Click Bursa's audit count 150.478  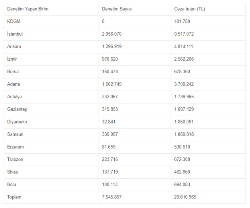(110, 72)
